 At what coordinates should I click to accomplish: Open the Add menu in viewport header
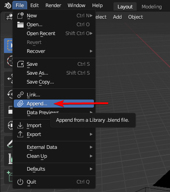tap(117, 17)
